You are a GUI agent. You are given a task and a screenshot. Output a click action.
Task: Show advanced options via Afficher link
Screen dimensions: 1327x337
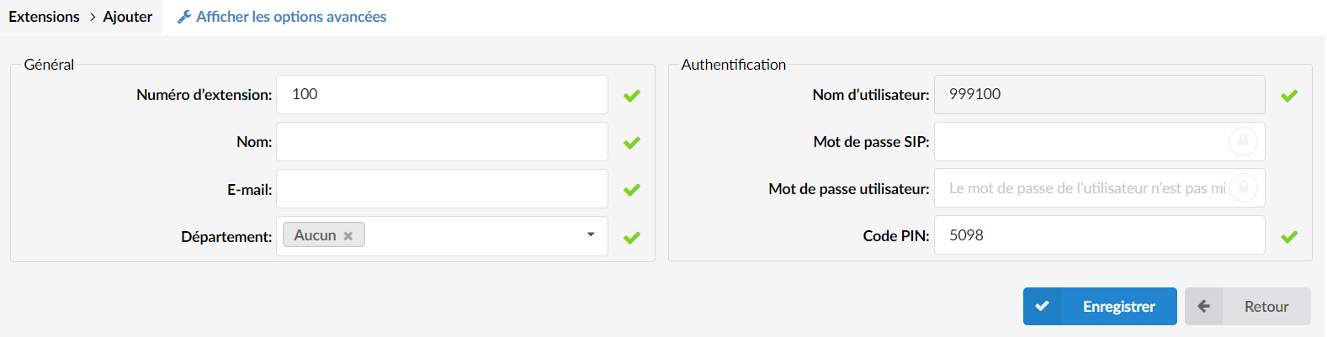coord(291,17)
